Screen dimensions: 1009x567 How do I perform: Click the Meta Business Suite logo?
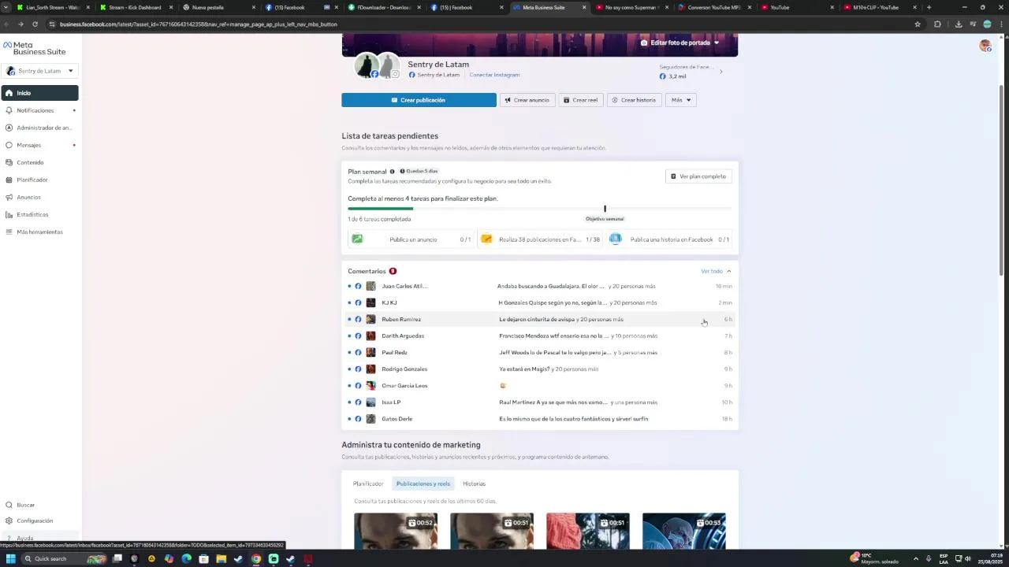point(35,48)
